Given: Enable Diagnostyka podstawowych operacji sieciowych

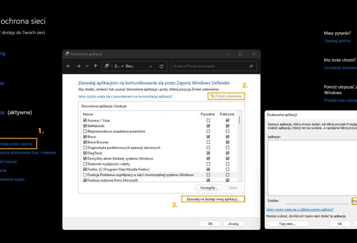Looking at the screenshot, I should pyautogui.click(x=85, y=148).
